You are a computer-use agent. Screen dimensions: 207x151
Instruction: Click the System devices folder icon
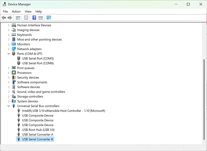point(14,101)
